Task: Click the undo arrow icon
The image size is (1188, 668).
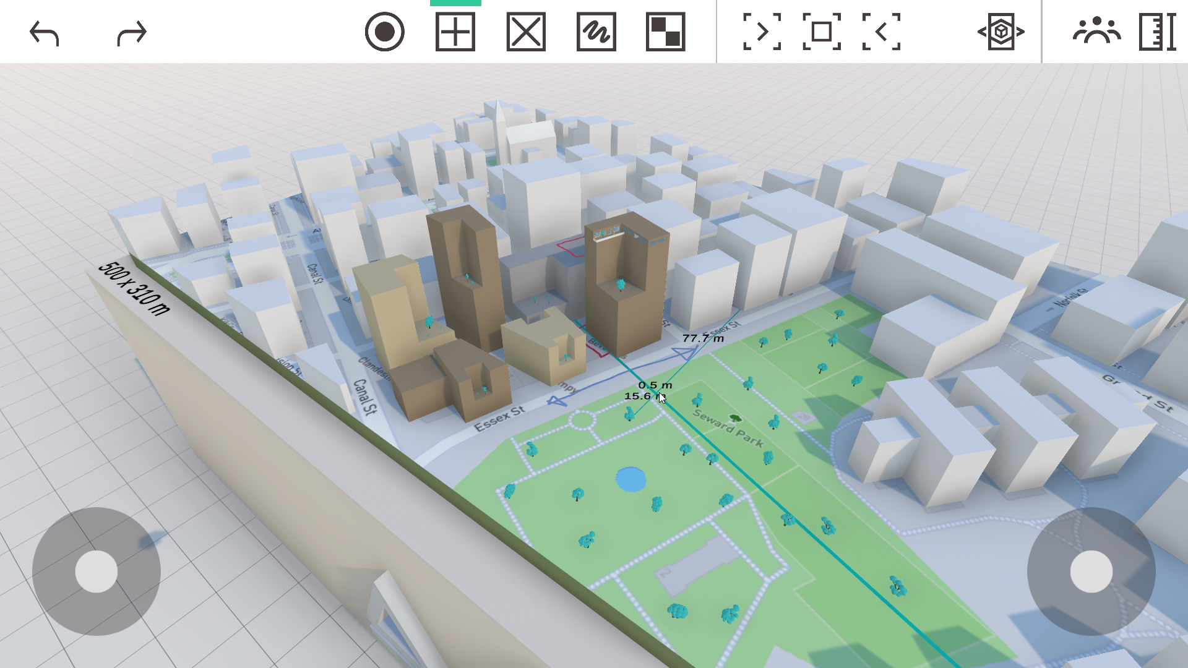Action: coord(44,33)
